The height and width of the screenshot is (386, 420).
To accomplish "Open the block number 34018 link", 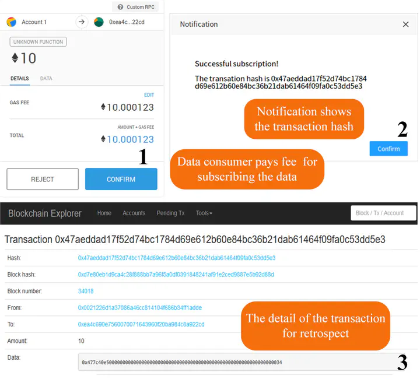I will click(x=86, y=291).
